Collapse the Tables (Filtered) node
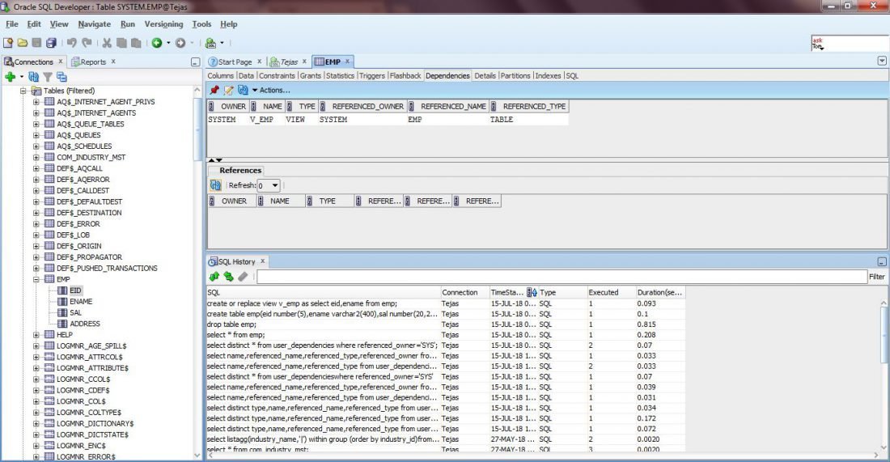890x462 pixels. (x=23, y=91)
